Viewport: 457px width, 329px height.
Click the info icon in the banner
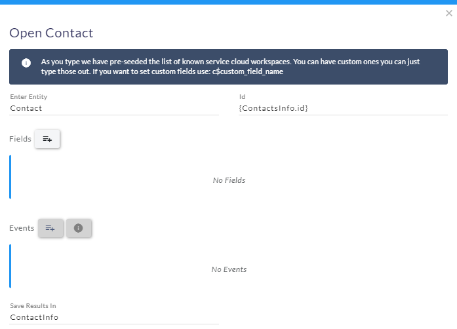point(26,63)
